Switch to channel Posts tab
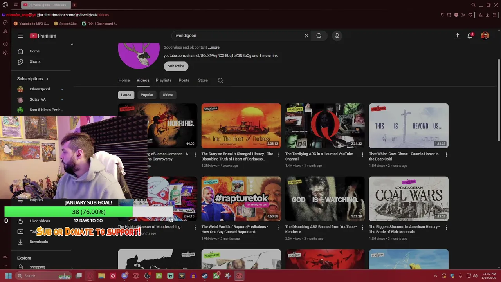 coord(184,80)
